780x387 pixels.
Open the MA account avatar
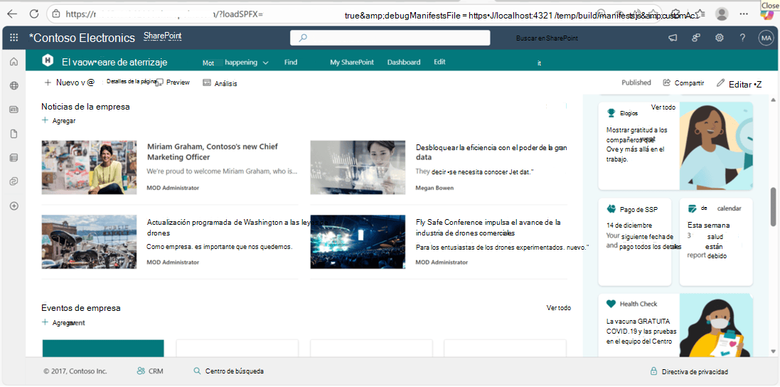point(766,38)
